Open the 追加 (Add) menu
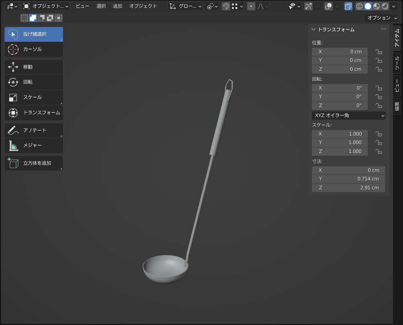Image resolution: width=403 pixels, height=325 pixels. [x=117, y=6]
